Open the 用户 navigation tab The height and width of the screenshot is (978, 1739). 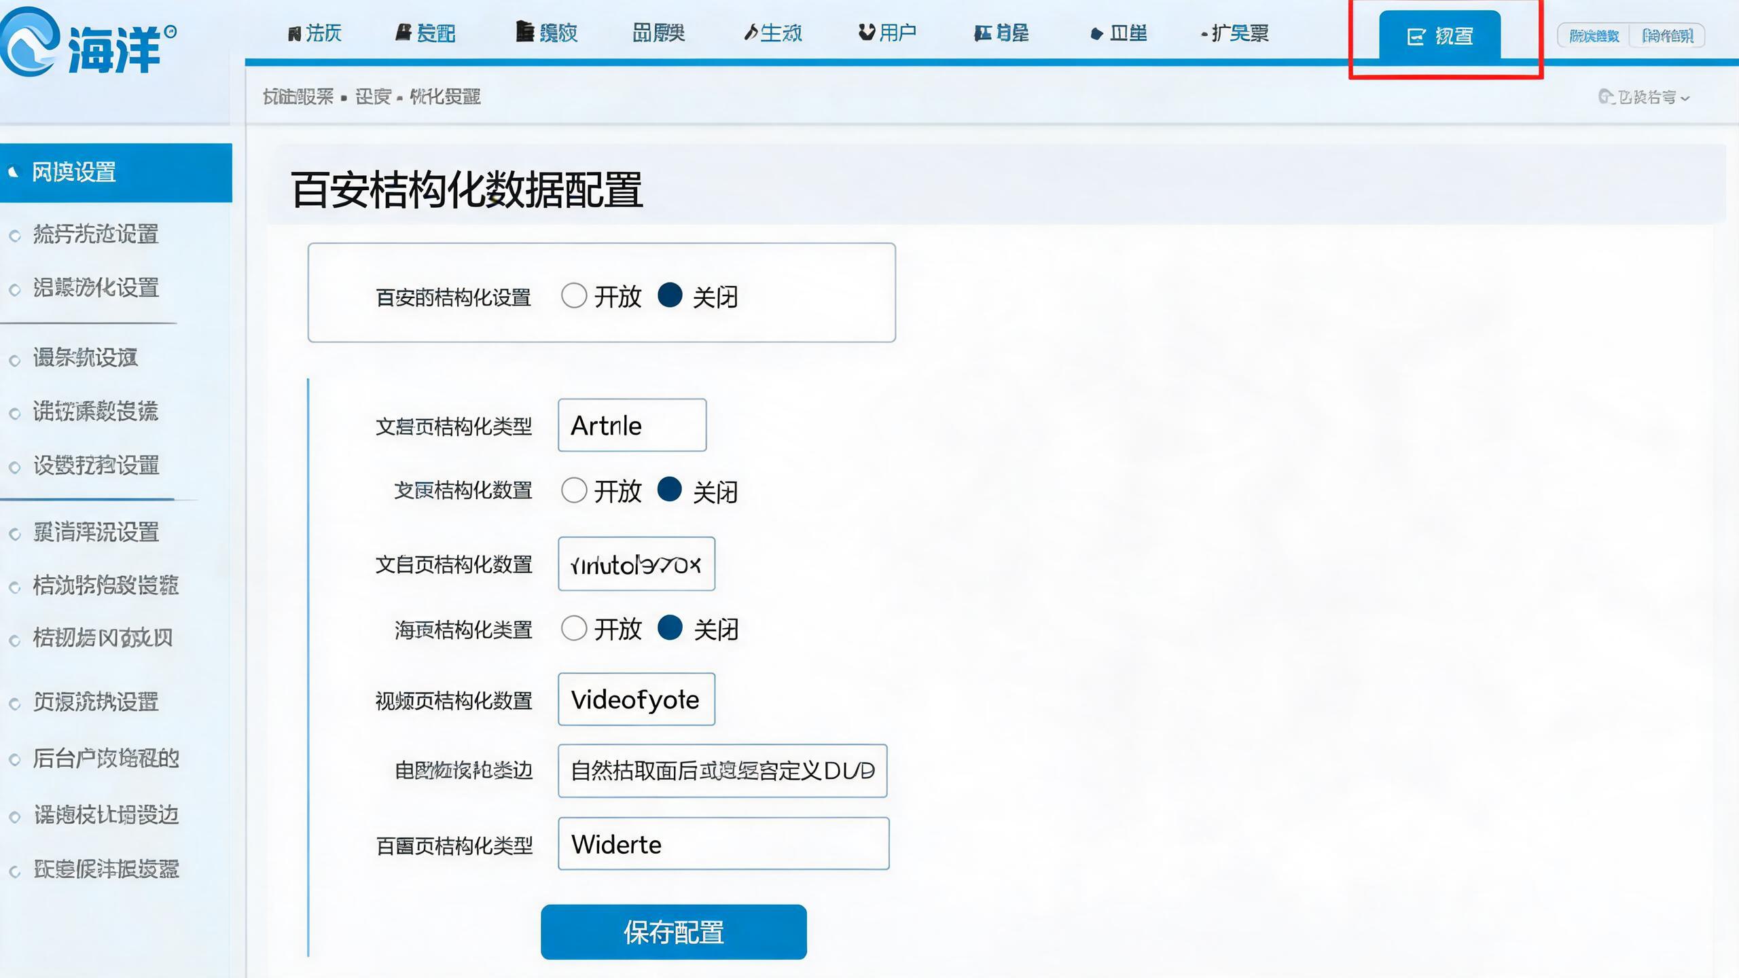click(887, 33)
